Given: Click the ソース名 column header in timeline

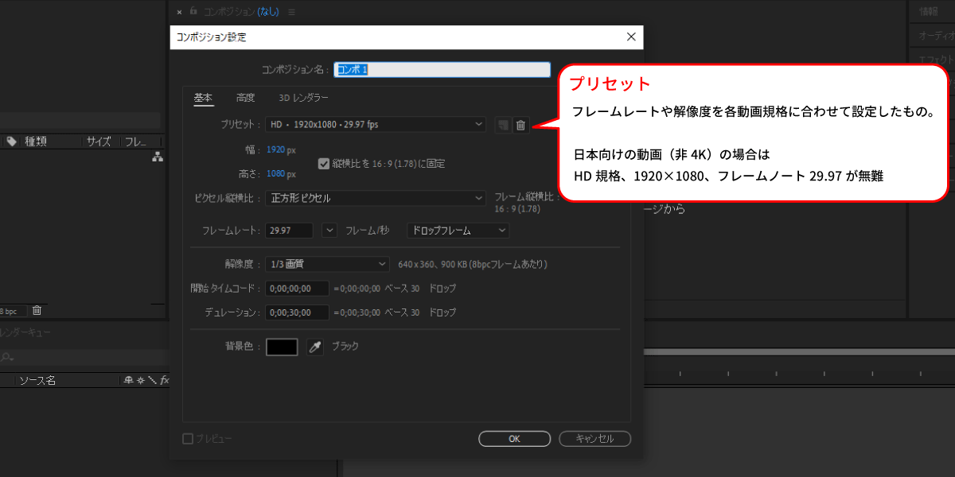Looking at the screenshot, I should pyautogui.click(x=37, y=381).
